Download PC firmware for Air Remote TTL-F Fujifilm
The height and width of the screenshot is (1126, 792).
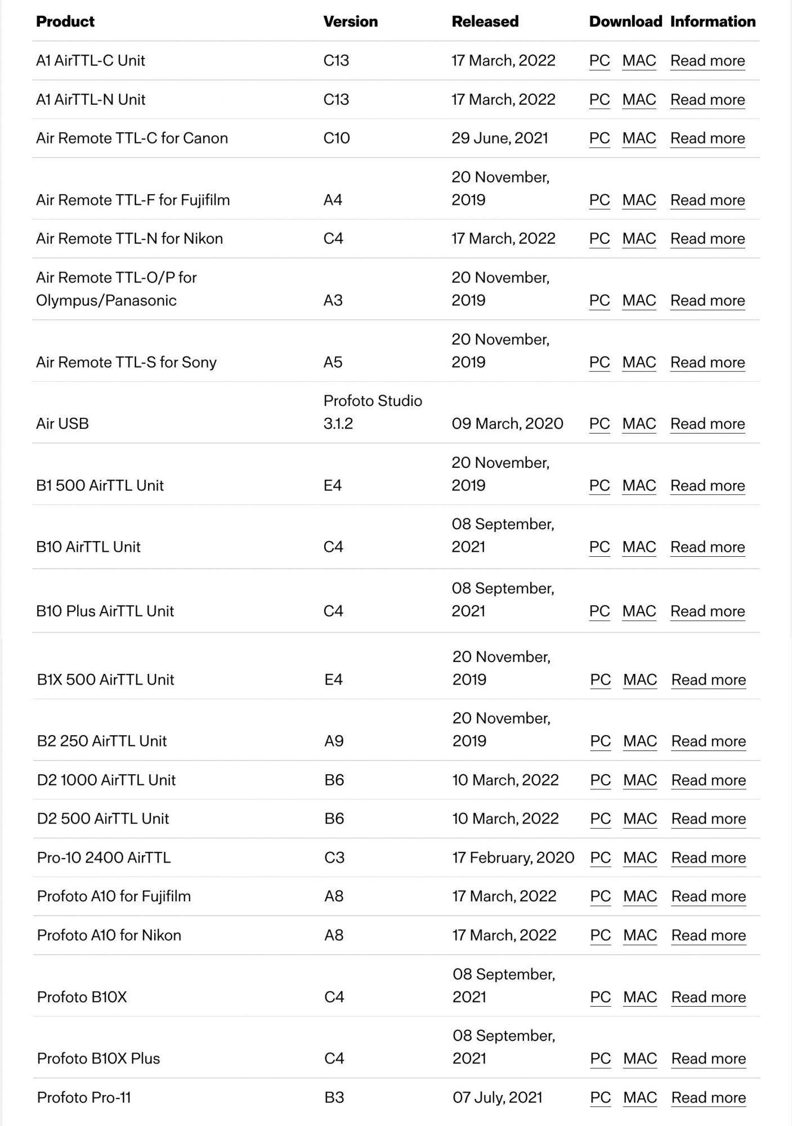coord(599,200)
